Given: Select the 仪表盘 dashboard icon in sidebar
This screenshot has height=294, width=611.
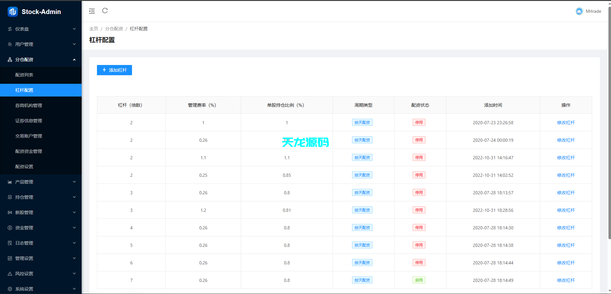Looking at the screenshot, I should pyautogui.click(x=10, y=29).
